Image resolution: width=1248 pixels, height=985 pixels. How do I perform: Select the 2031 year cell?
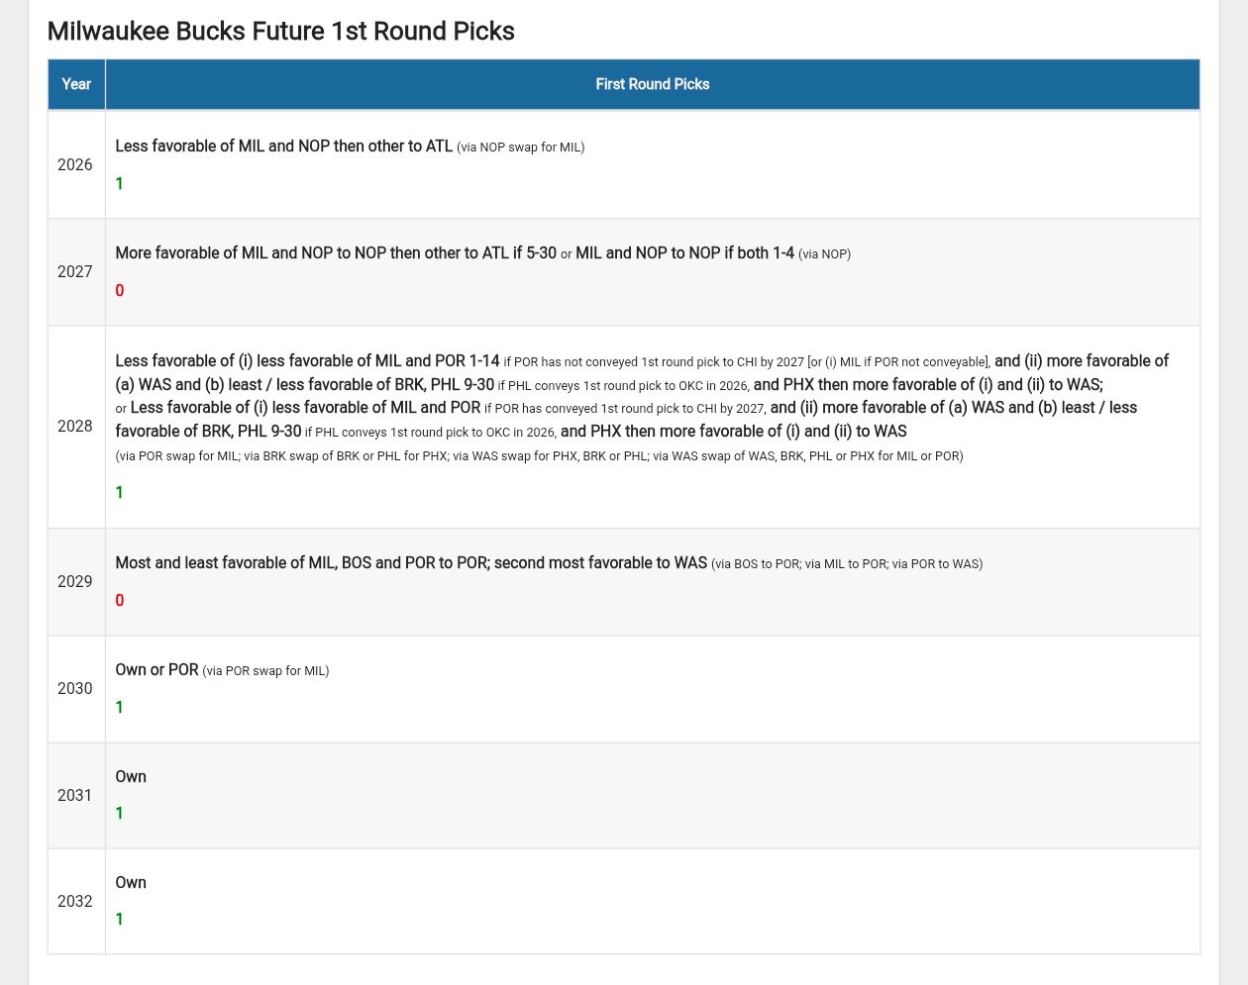click(75, 795)
